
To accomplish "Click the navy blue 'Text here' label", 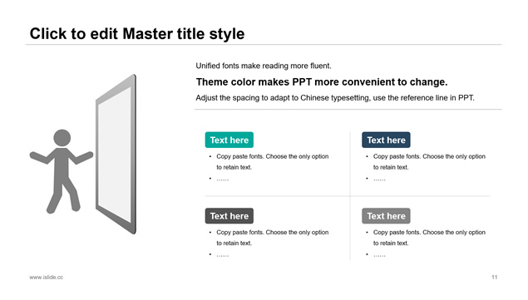I will (387, 140).
